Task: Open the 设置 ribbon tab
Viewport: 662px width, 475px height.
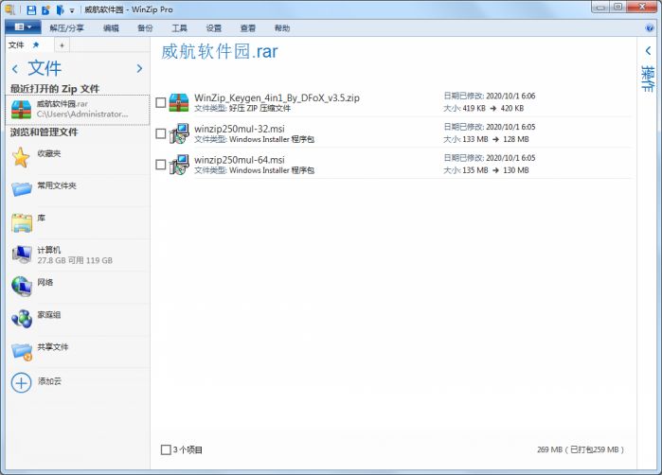Action: click(x=214, y=27)
